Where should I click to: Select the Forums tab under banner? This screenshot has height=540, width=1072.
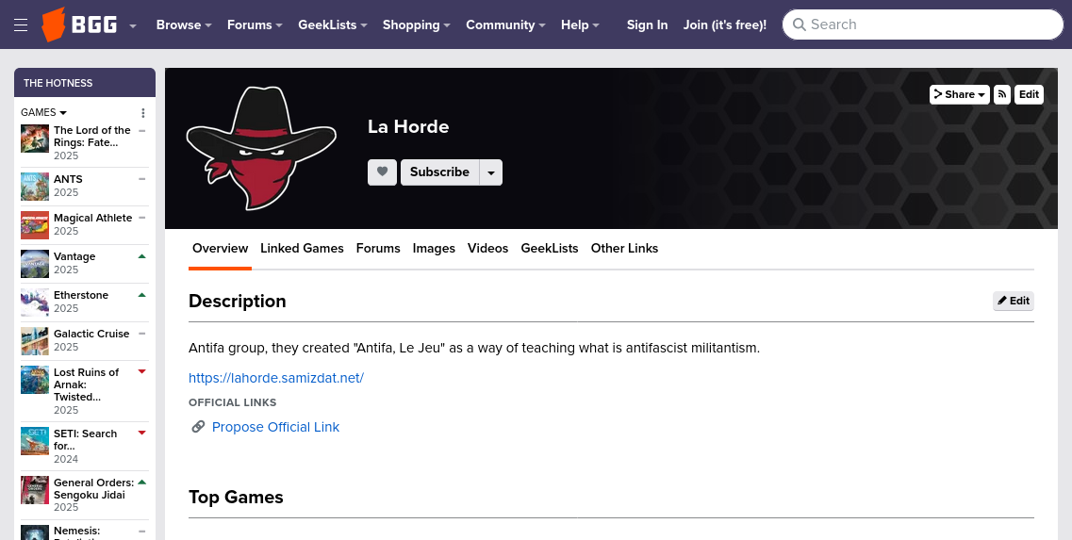point(378,248)
